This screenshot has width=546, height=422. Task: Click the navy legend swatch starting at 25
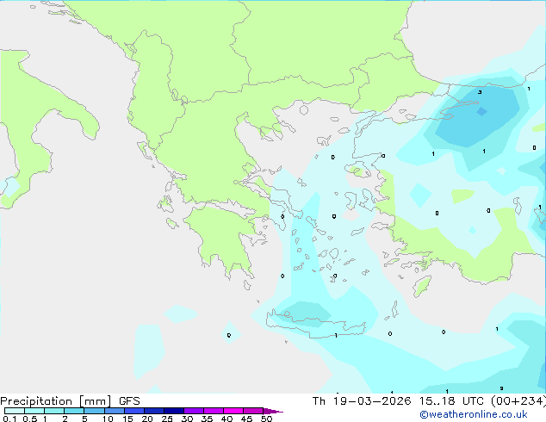(x=174, y=411)
